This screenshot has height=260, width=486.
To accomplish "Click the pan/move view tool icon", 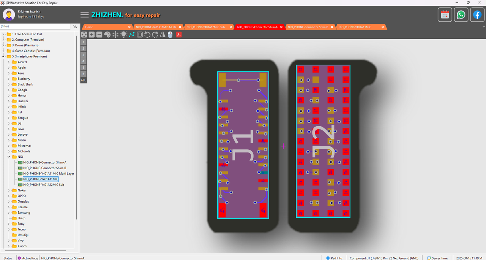I will pyautogui.click(x=84, y=35).
